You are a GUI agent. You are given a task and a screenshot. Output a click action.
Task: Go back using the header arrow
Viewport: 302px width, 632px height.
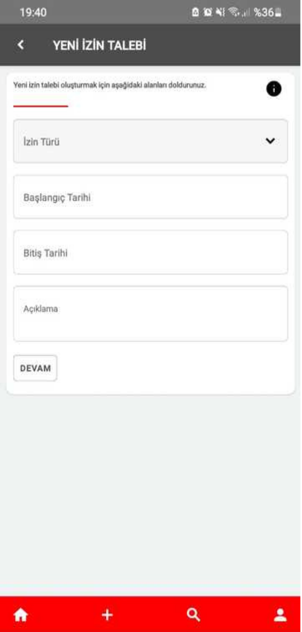click(x=20, y=45)
